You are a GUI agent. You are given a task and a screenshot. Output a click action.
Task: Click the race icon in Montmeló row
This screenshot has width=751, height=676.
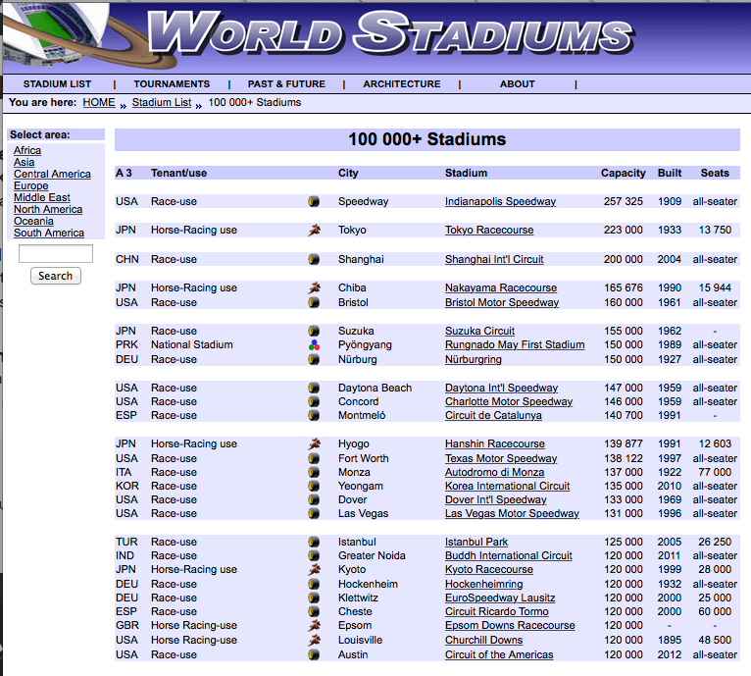click(314, 415)
